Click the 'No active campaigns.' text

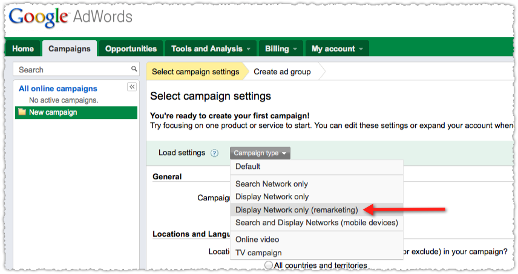pos(64,100)
